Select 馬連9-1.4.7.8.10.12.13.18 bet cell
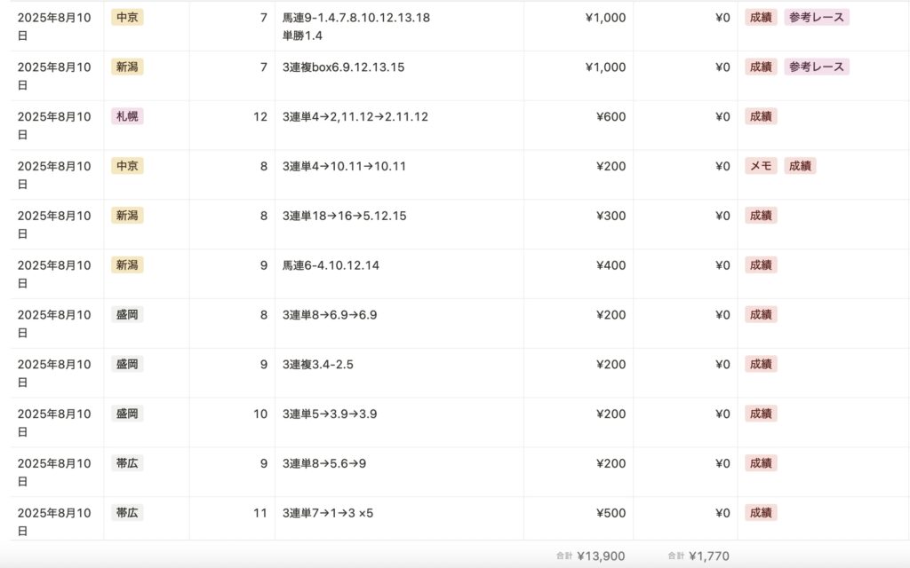 pos(399,26)
